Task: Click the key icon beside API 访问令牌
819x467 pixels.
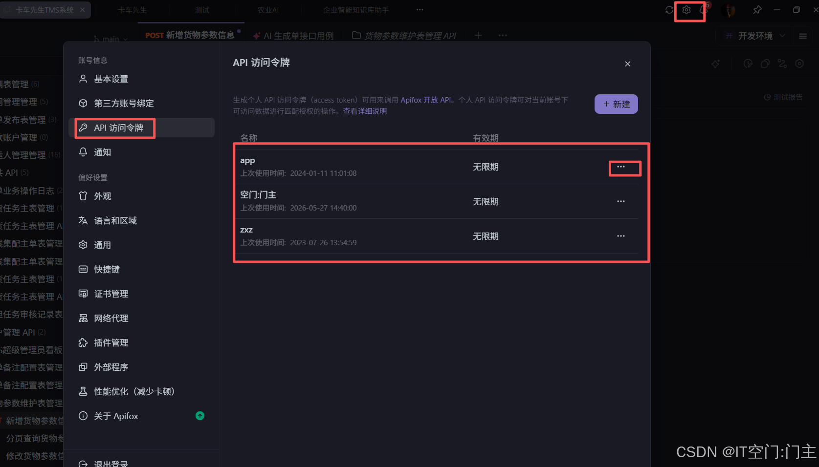Action: pyautogui.click(x=83, y=127)
